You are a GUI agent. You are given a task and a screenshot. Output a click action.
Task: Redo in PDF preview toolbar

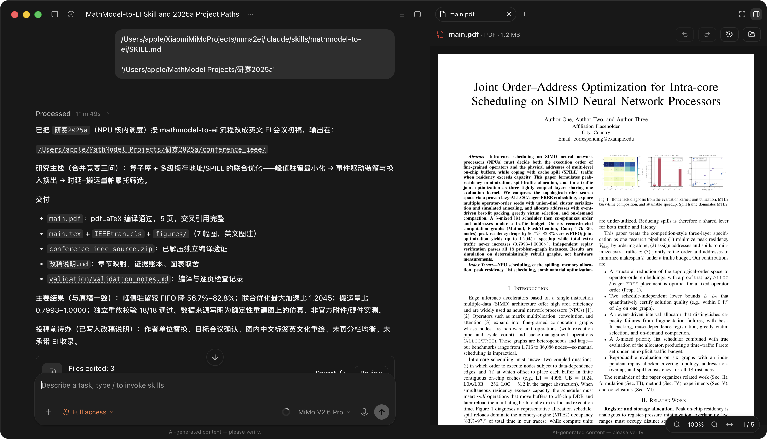click(707, 35)
